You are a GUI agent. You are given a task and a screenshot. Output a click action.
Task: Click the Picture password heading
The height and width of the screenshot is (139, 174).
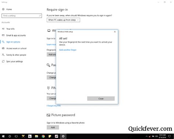(63, 115)
